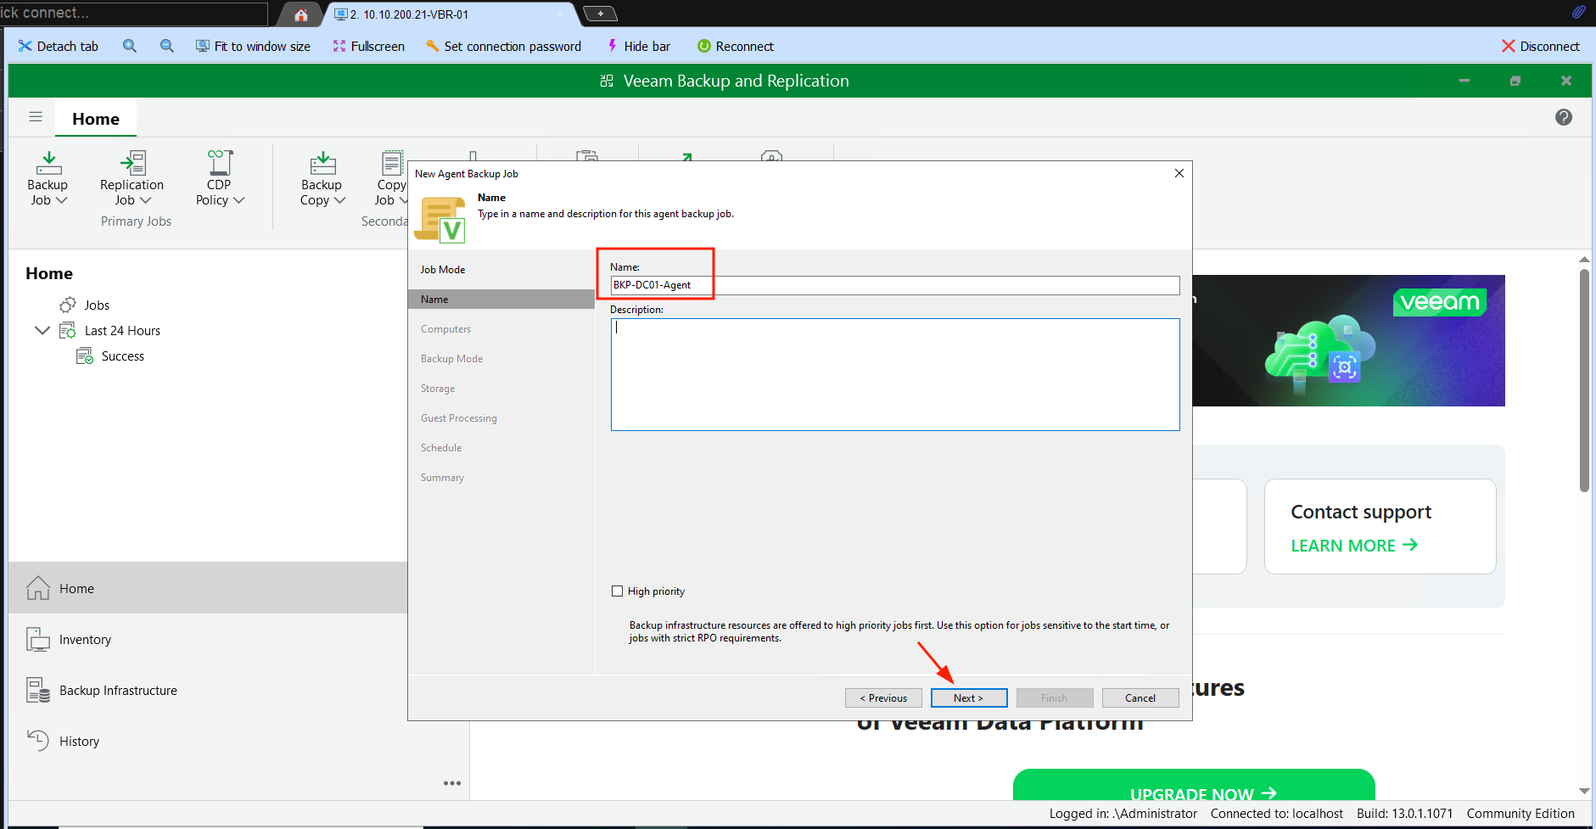Click the zoom out magnifier icon

pos(167,46)
